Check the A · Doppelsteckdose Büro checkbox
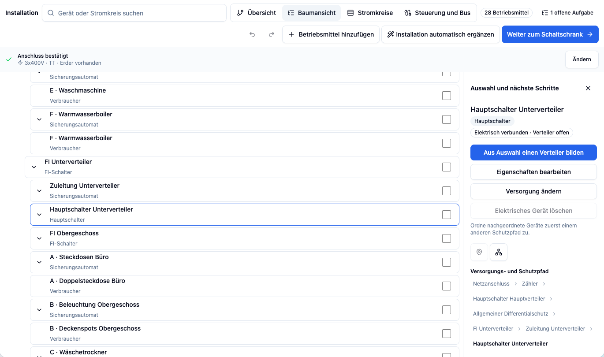Viewport: 604px width, 357px height. (x=447, y=286)
